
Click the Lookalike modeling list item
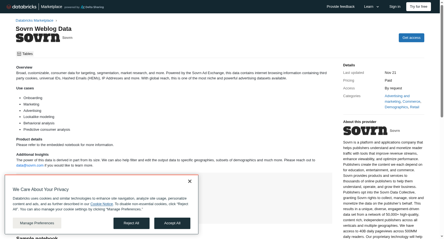(x=39, y=117)
